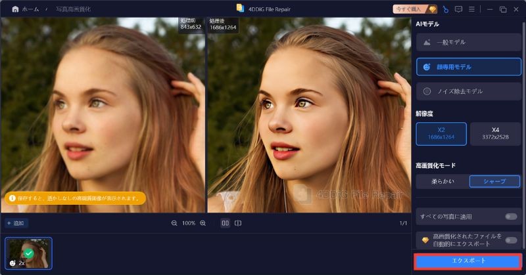Switch to split slider comparison view
The height and width of the screenshot is (275, 526).
(238, 223)
